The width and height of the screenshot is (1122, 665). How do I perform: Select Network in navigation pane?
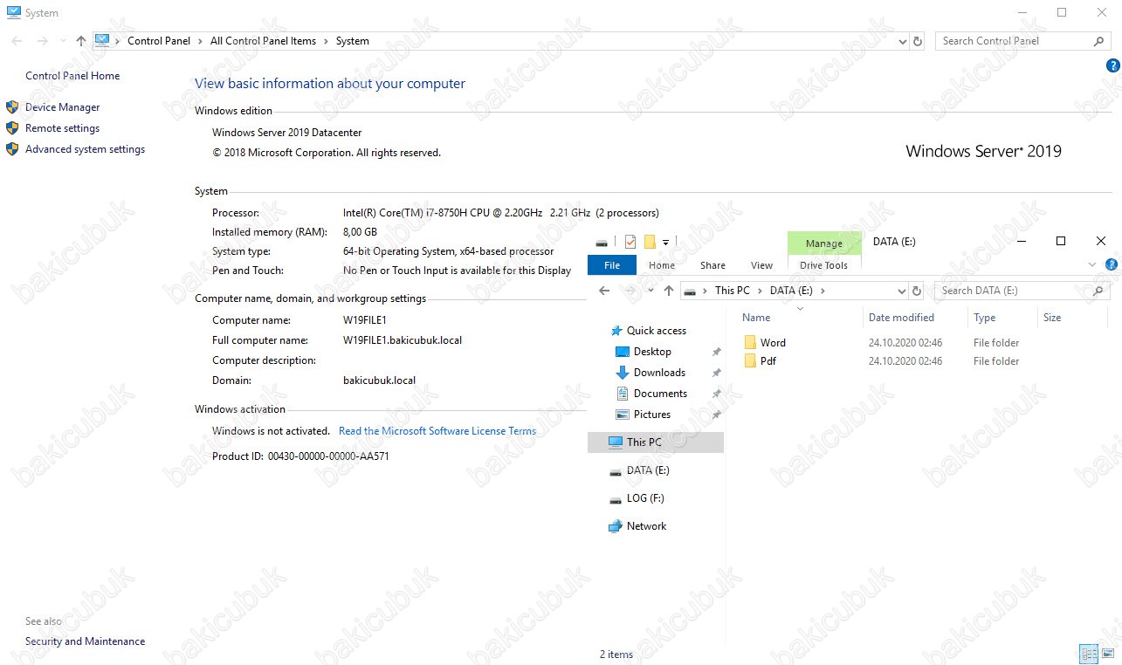coord(646,526)
